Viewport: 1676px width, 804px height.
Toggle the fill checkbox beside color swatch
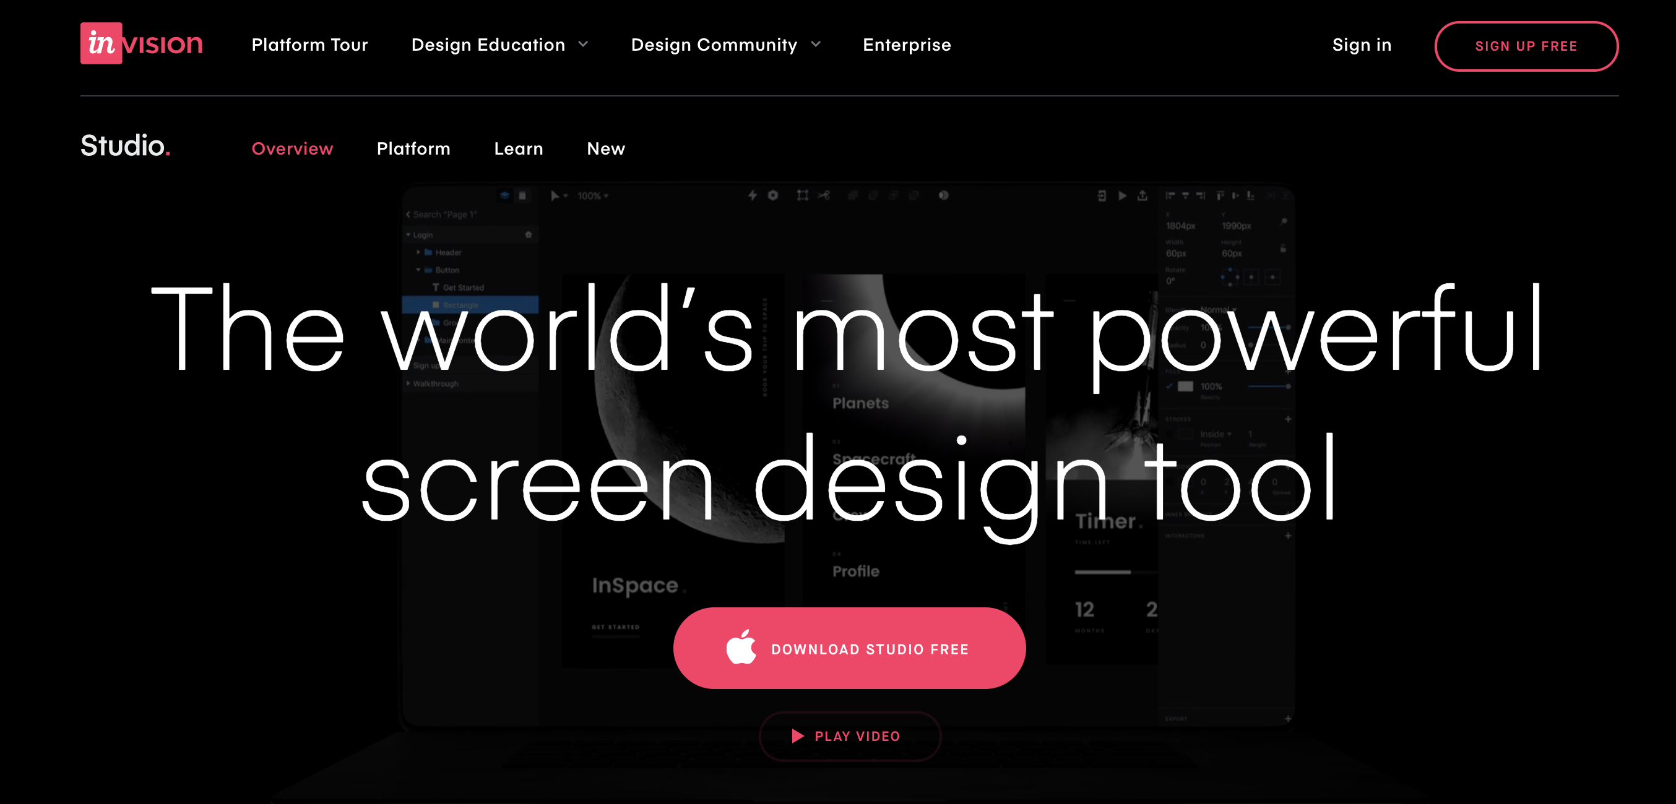pyautogui.click(x=1169, y=386)
